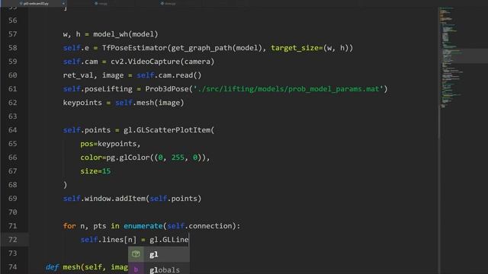488x274 pixels.
Task: Click line number 72 in the gutter
Action: pos(13,240)
